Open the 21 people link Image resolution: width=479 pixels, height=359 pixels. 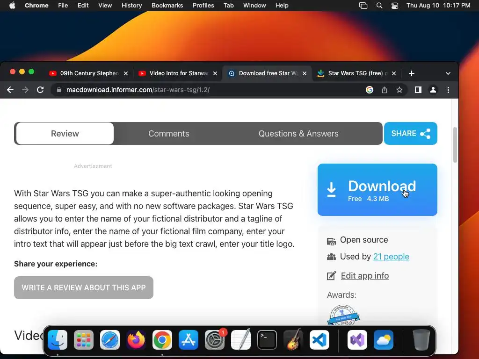tap(391, 257)
